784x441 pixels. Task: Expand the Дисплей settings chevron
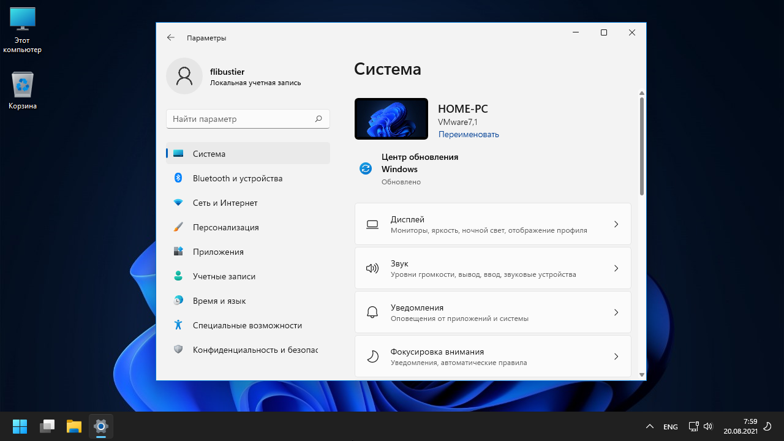click(616, 224)
